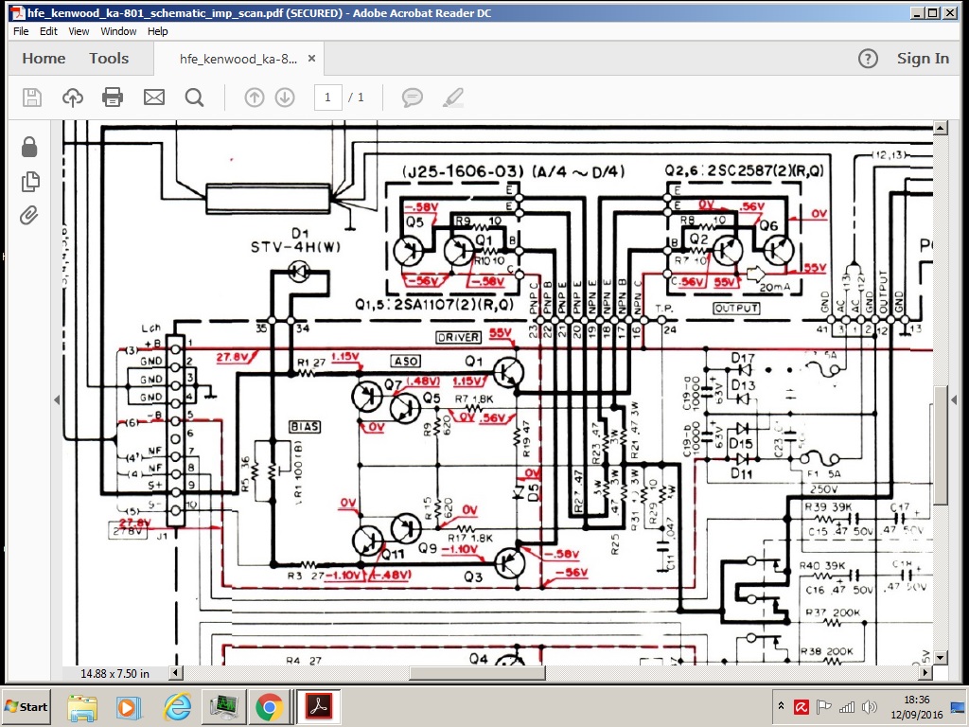Viewport: 969px width, 727px height.
Task: Click the horizontal scrollbar thumb
Action: click(477, 673)
